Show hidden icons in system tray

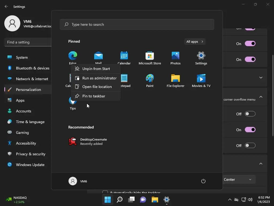230,200
